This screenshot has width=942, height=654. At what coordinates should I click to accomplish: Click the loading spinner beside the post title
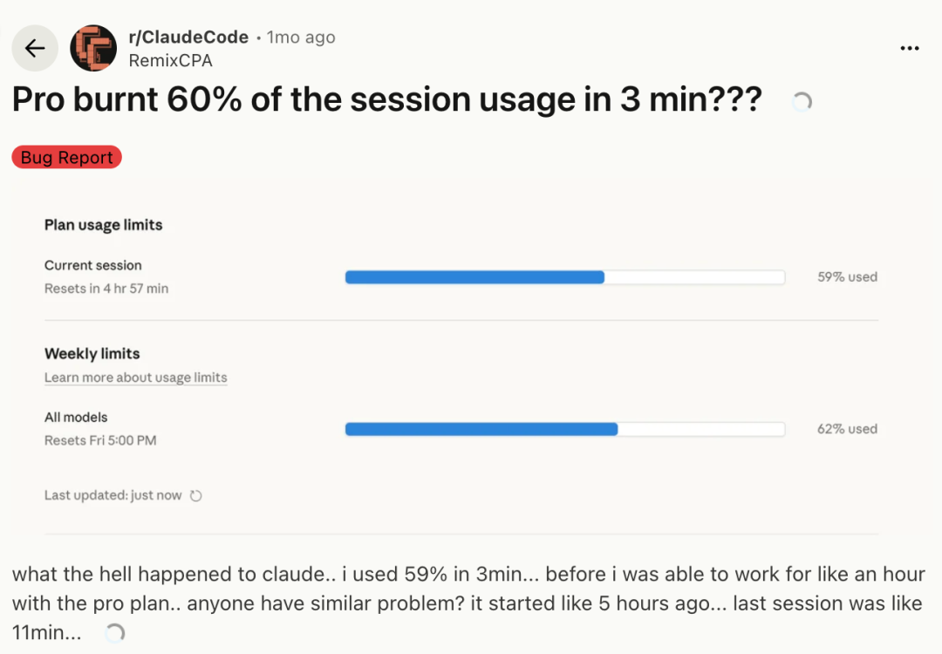[802, 102]
